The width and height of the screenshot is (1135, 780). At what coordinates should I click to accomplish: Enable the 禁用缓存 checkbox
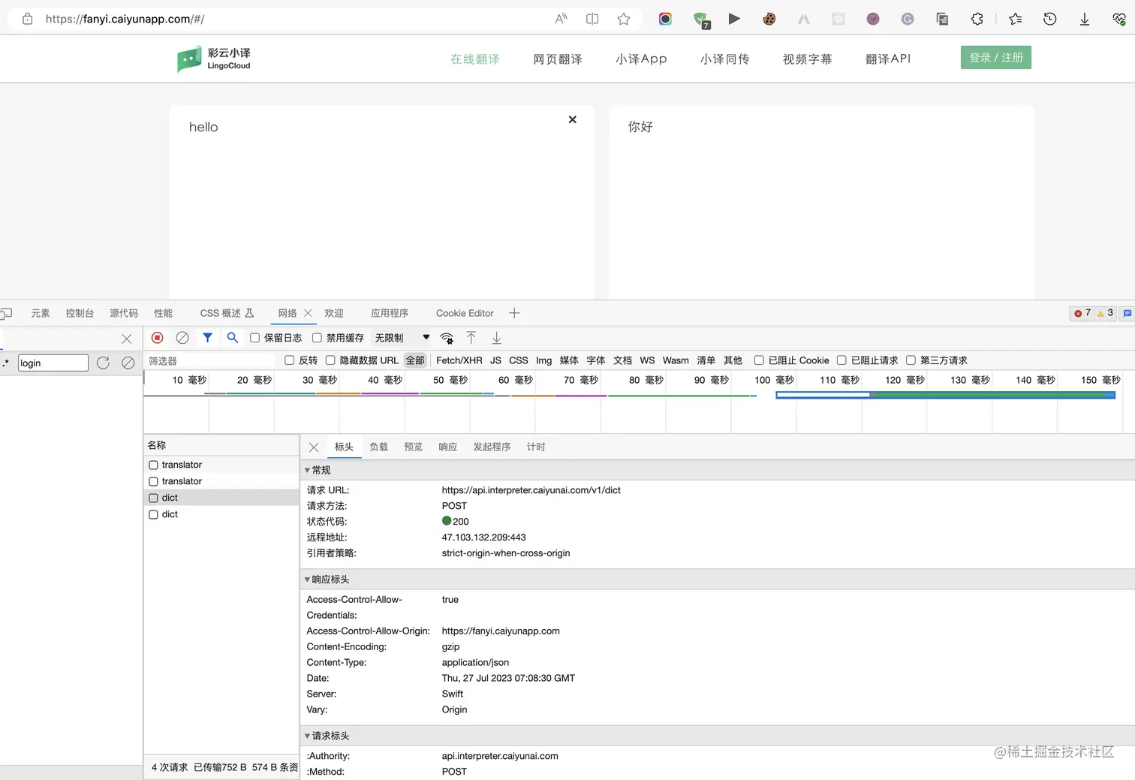pyautogui.click(x=317, y=338)
